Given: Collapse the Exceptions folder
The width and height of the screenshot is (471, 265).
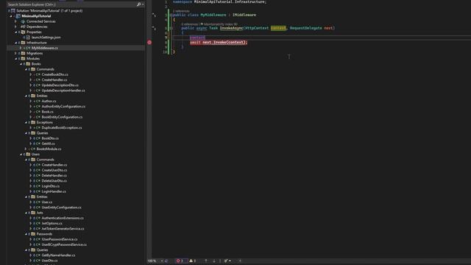Looking at the screenshot, I should pyautogui.click(x=26, y=123).
